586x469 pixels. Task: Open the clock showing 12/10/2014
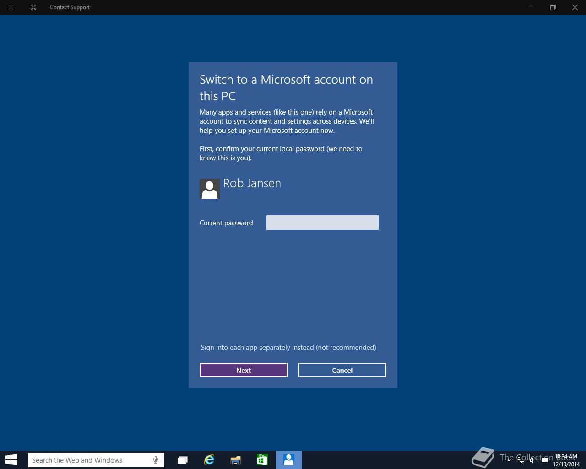coord(566,460)
